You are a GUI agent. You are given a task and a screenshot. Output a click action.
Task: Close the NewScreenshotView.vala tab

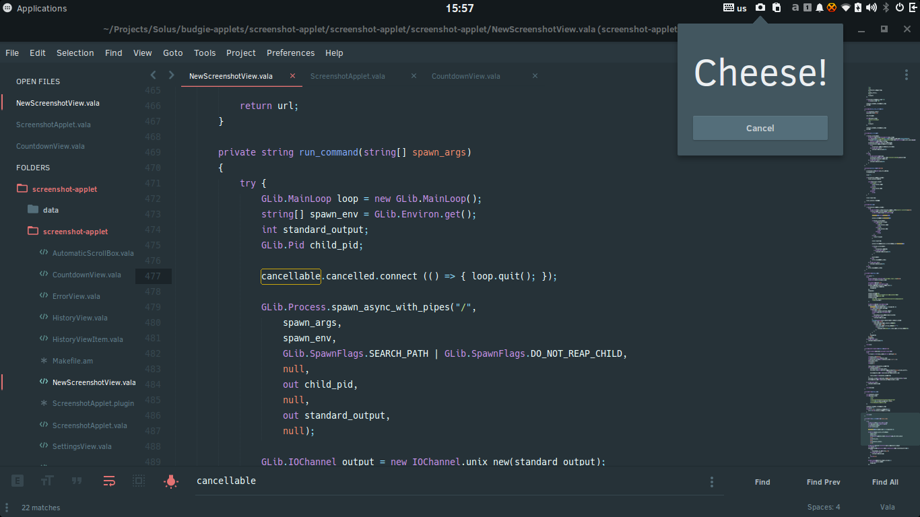coord(292,76)
